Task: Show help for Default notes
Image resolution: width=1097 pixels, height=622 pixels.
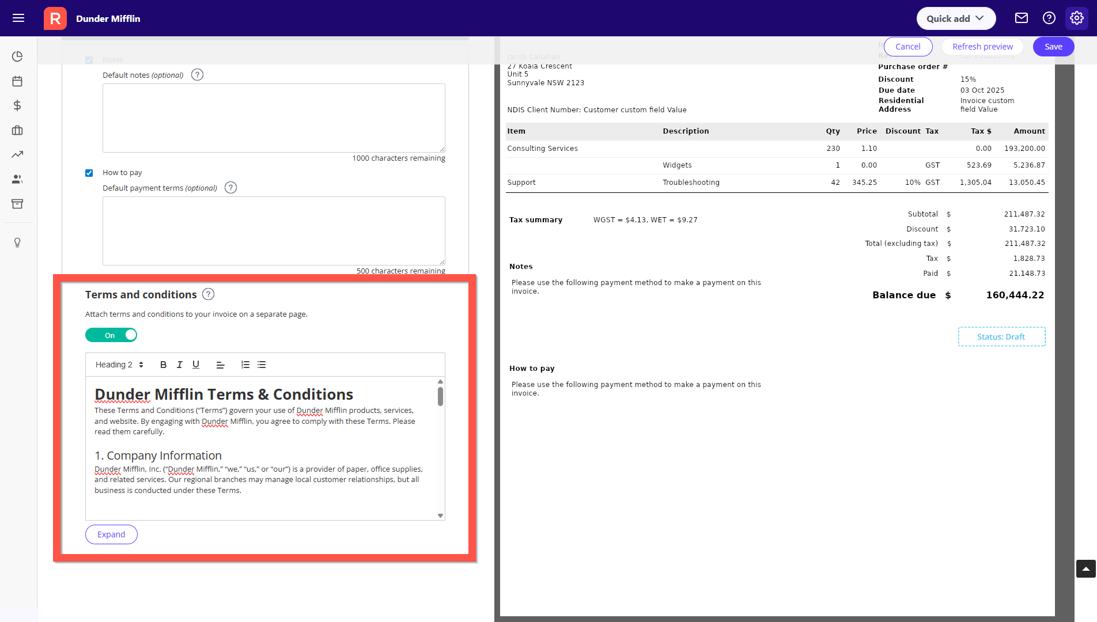Action: (197, 75)
